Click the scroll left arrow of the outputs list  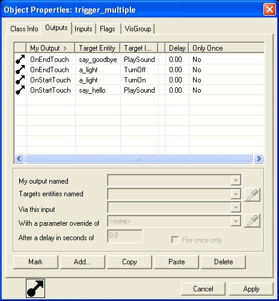(x=19, y=159)
